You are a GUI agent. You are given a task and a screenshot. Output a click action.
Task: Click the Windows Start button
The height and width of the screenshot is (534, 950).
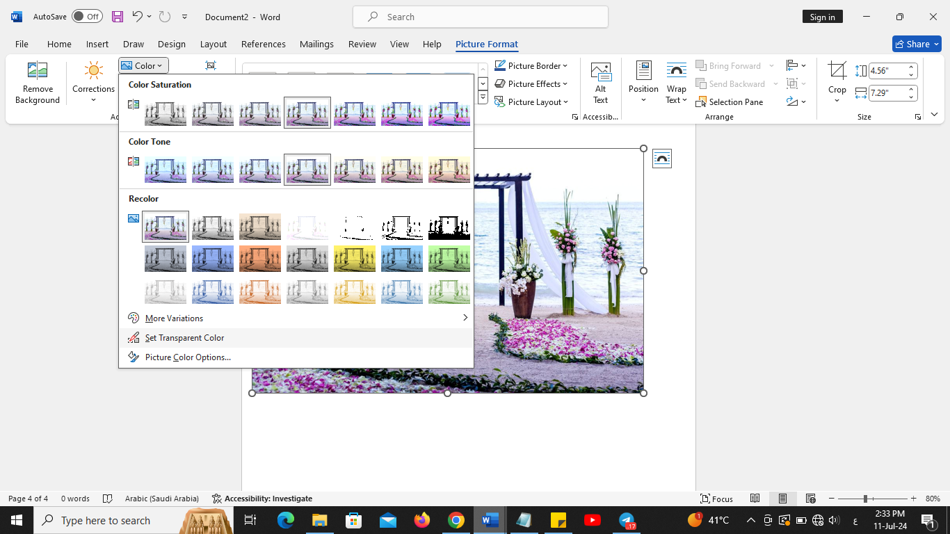coord(17,520)
